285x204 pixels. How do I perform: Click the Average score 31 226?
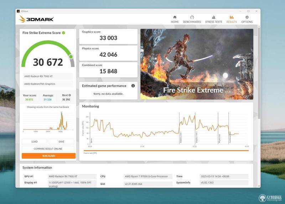pyautogui.click(x=48, y=100)
